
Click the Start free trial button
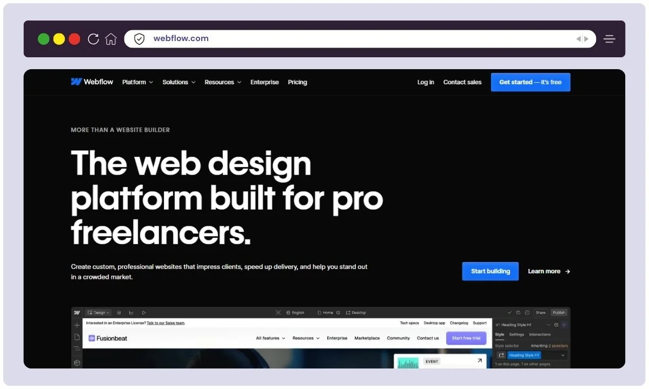point(466,338)
